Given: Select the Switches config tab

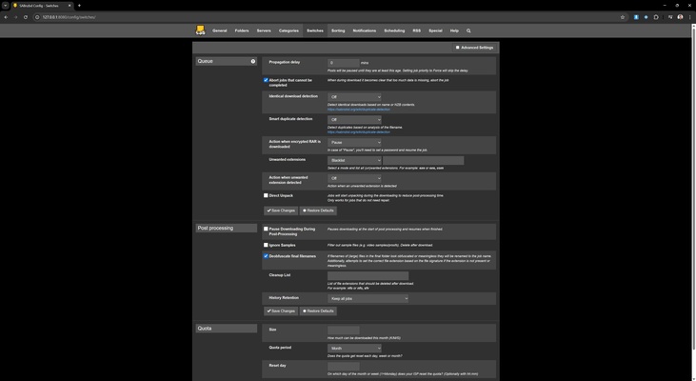Looking at the screenshot, I should point(315,30).
